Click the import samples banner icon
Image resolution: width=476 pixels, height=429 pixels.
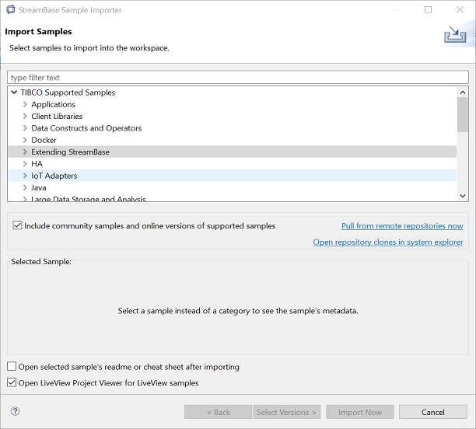tap(455, 35)
